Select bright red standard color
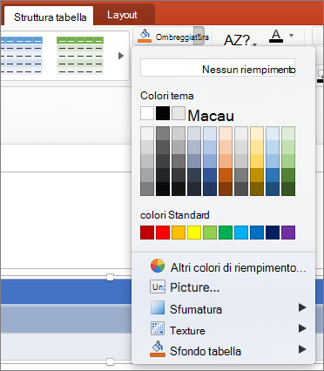 coord(163,233)
